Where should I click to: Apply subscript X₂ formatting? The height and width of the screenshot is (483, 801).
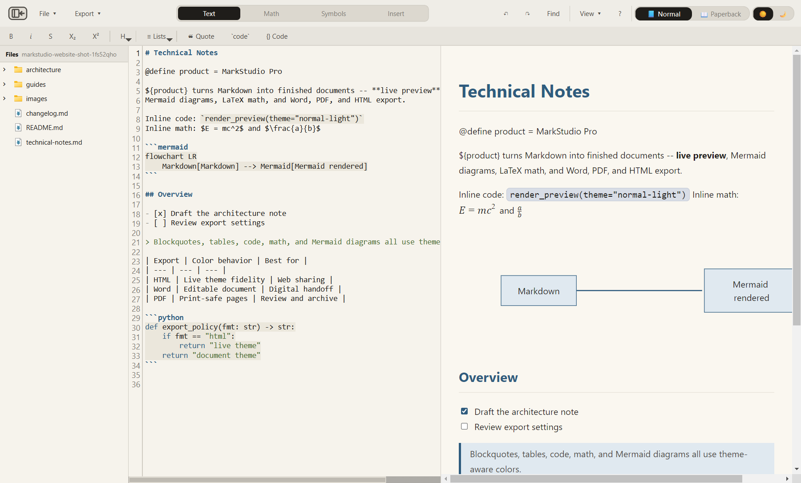click(73, 37)
